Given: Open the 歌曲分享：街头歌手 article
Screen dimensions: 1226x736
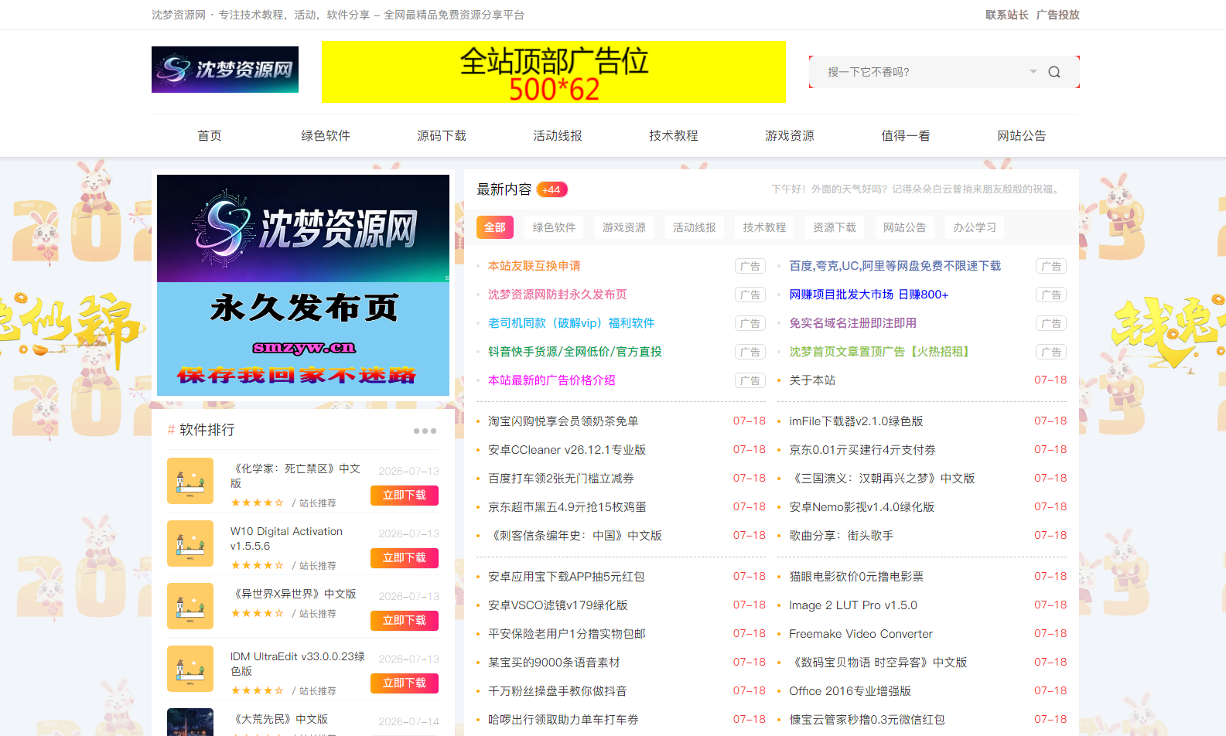Looking at the screenshot, I should pyautogui.click(x=841, y=536).
